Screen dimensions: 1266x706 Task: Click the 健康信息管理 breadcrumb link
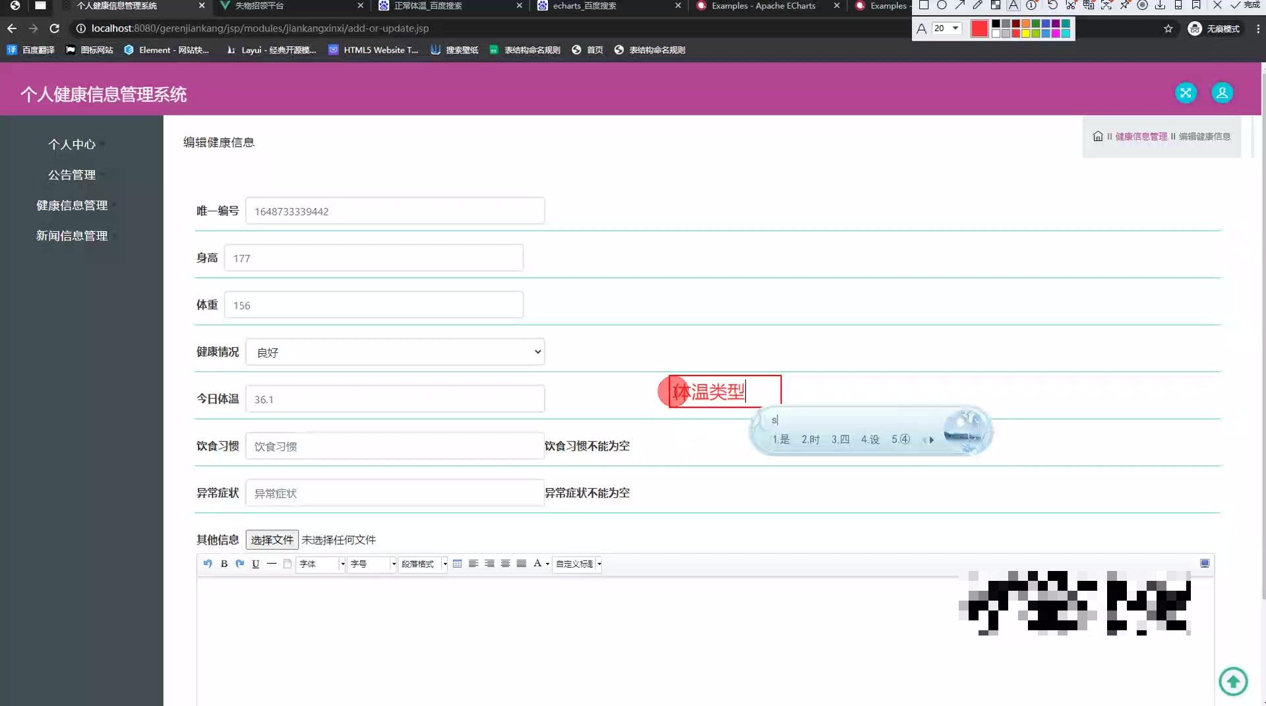coord(1141,136)
